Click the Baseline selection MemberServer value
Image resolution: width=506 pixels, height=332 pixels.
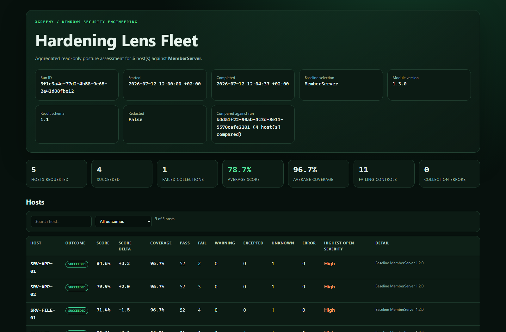coord(321,84)
